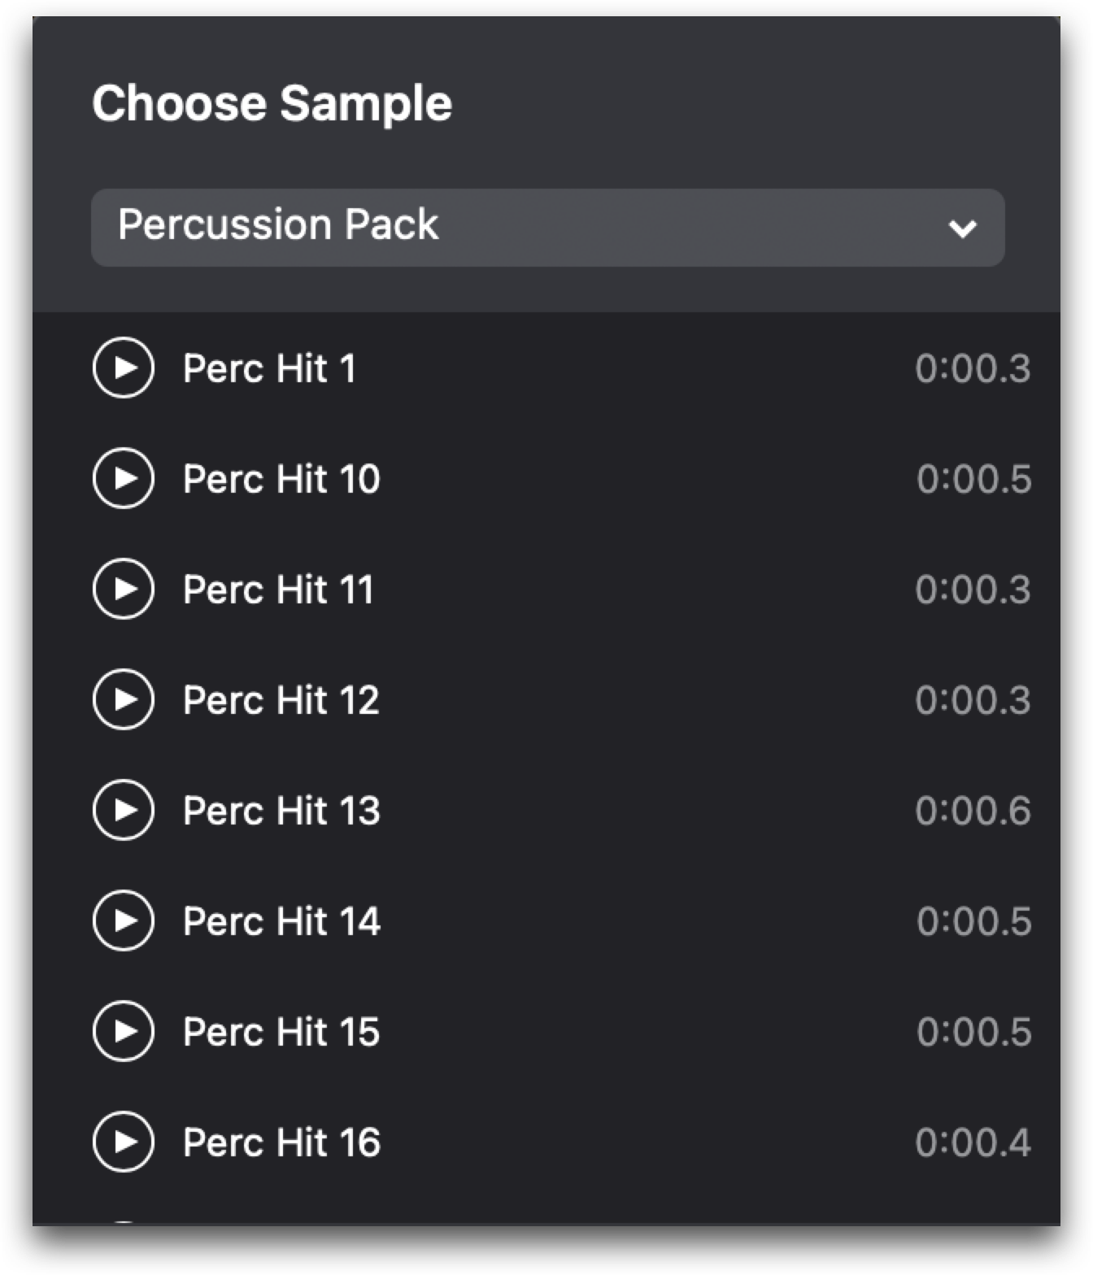Click the Perc Hit 15 list item
This screenshot has width=1093, height=1275.
coord(546,1031)
